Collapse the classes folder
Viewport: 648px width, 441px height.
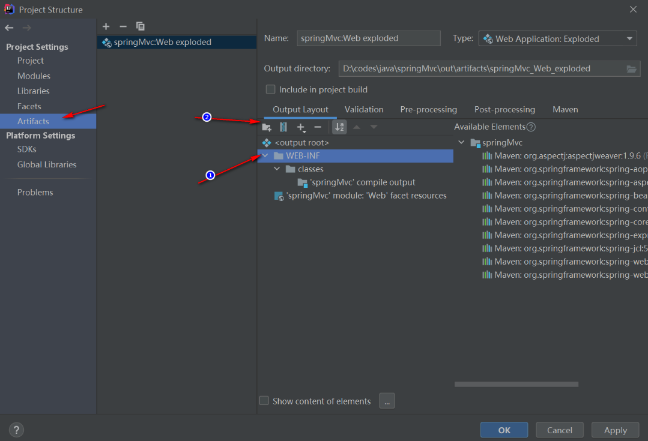277,169
